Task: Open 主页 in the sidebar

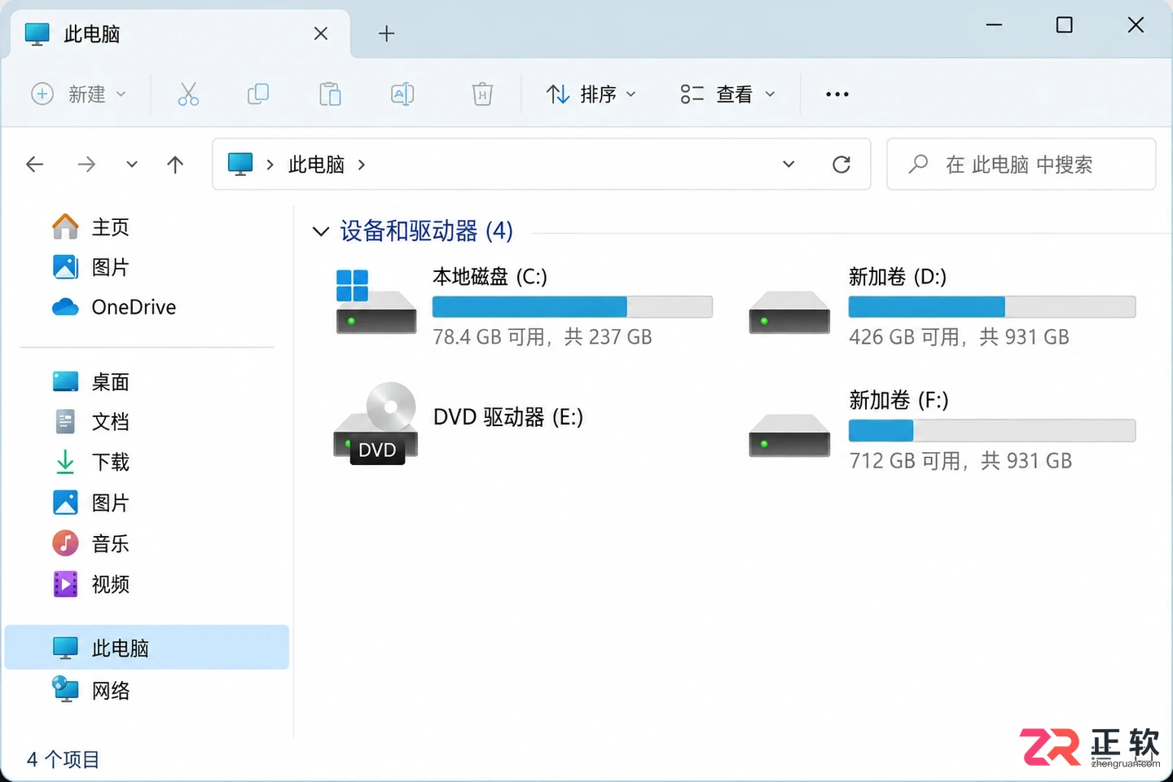Action: [x=90, y=227]
